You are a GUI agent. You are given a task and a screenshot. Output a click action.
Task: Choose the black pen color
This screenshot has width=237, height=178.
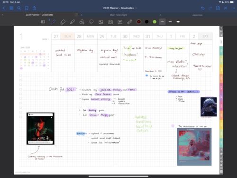click(146, 22)
